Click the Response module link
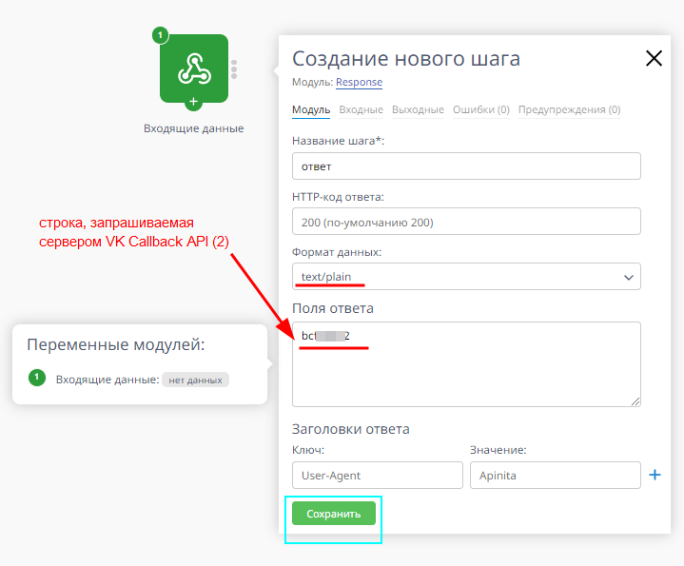 pyautogui.click(x=359, y=83)
